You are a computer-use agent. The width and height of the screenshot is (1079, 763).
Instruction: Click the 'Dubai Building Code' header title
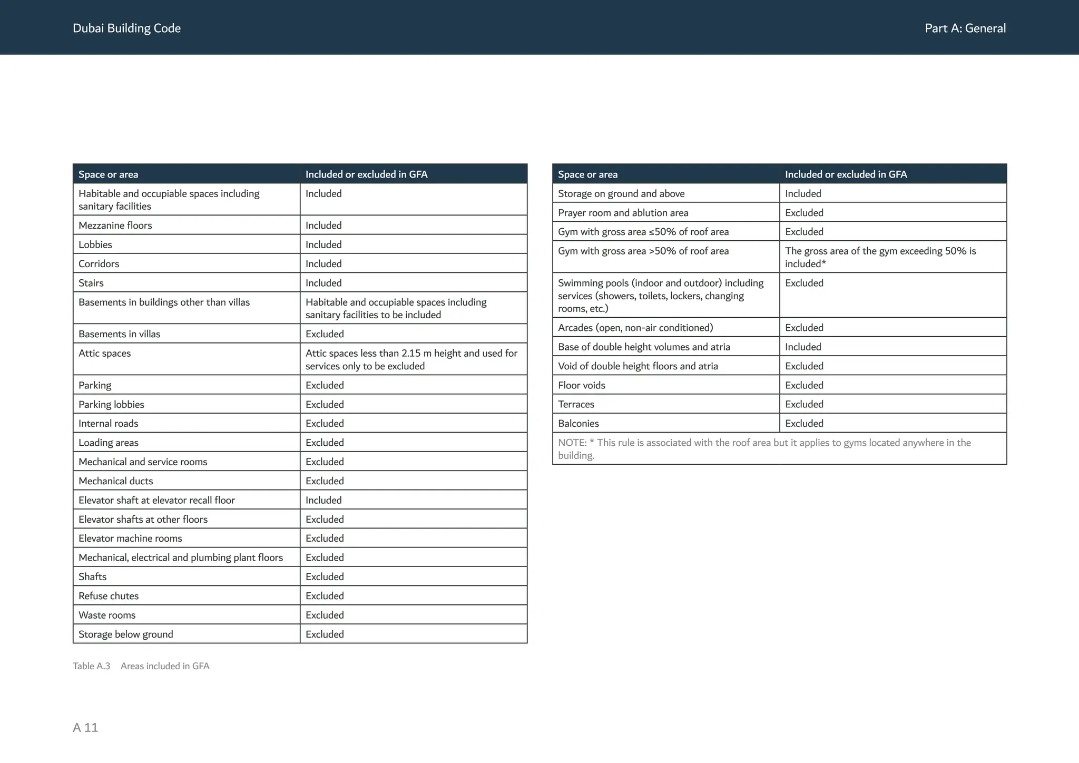[x=126, y=28]
